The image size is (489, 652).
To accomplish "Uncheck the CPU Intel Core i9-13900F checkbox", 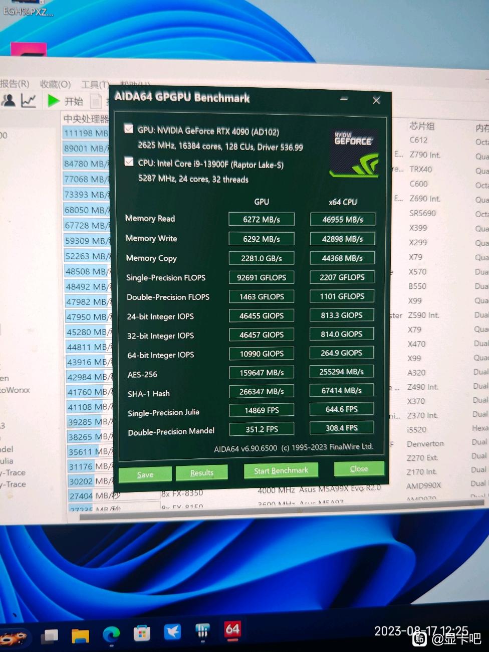I will 129,161.
